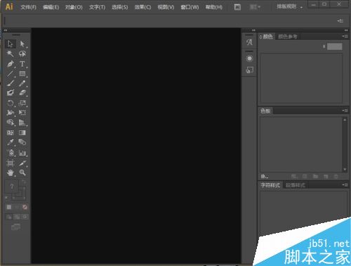The height and width of the screenshot is (266, 351).
Task: Open the 效果(C) menu
Action: coord(143,7)
